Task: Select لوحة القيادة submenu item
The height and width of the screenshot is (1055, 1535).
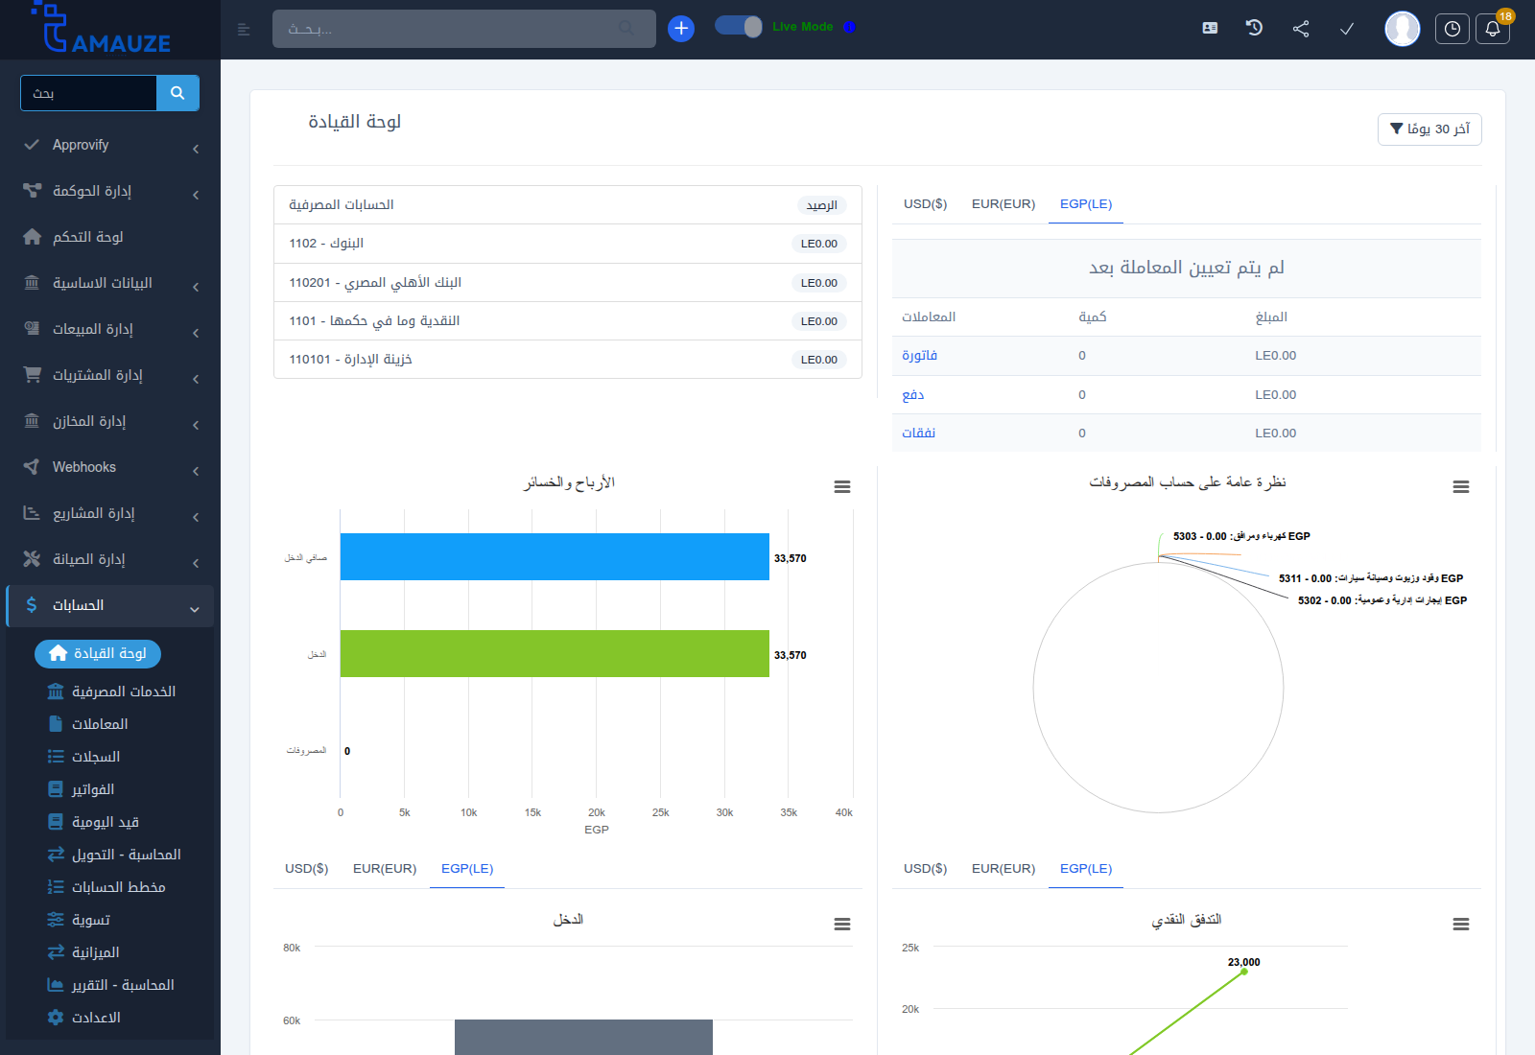Action: coord(98,653)
